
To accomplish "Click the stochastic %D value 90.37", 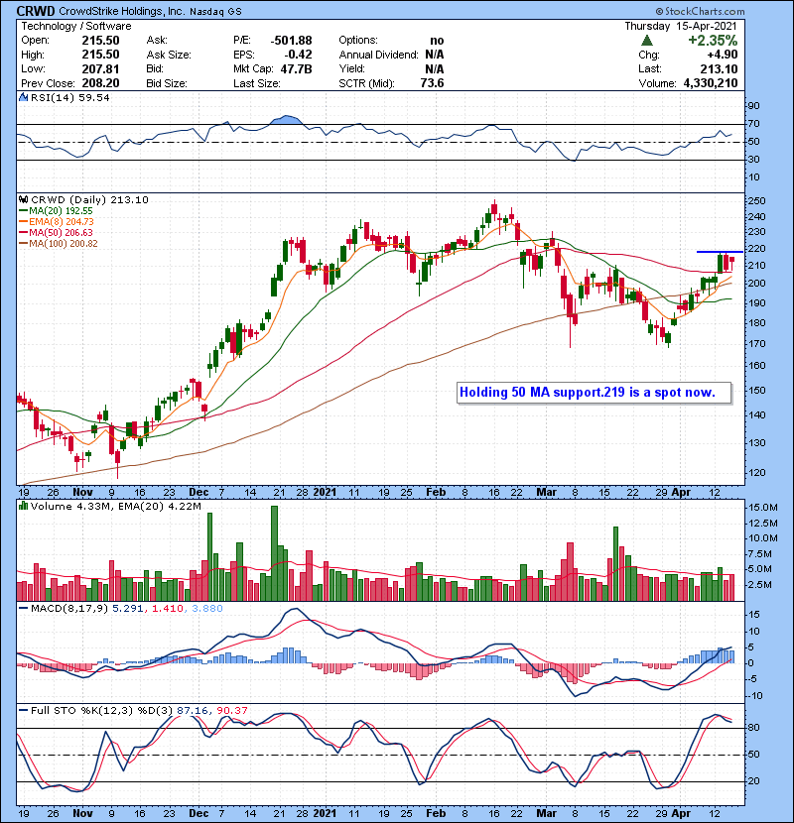I will tap(231, 711).
